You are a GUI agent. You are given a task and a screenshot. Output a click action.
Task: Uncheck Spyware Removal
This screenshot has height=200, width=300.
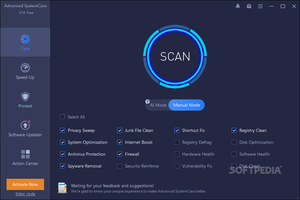[62, 166]
